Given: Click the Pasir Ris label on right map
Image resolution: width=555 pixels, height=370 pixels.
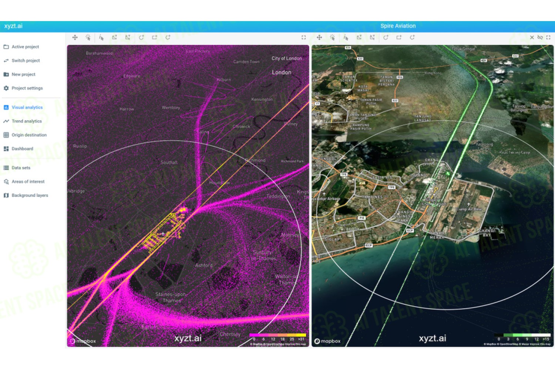Looking at the screenshot, I should click(x=381, y=178).
